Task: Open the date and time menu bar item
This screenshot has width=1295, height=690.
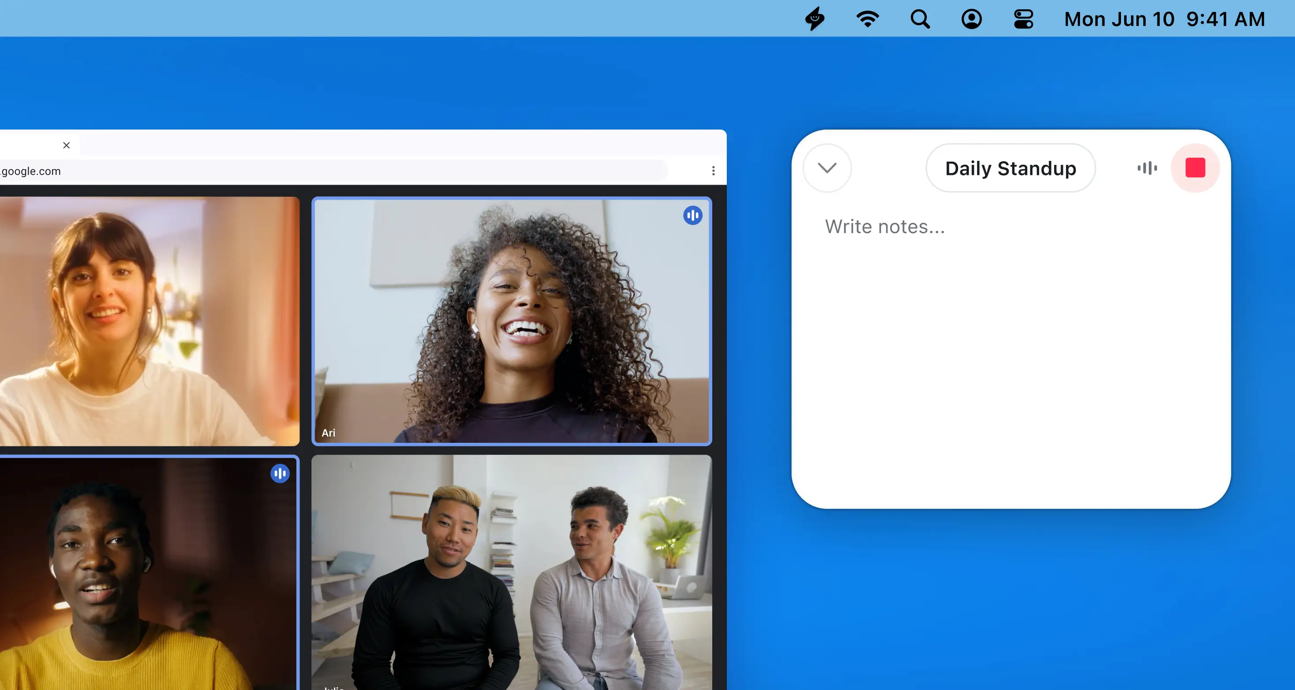Action: click(1164, 19)
